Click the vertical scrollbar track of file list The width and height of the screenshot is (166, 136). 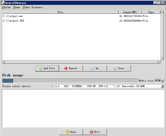point(162,35)
